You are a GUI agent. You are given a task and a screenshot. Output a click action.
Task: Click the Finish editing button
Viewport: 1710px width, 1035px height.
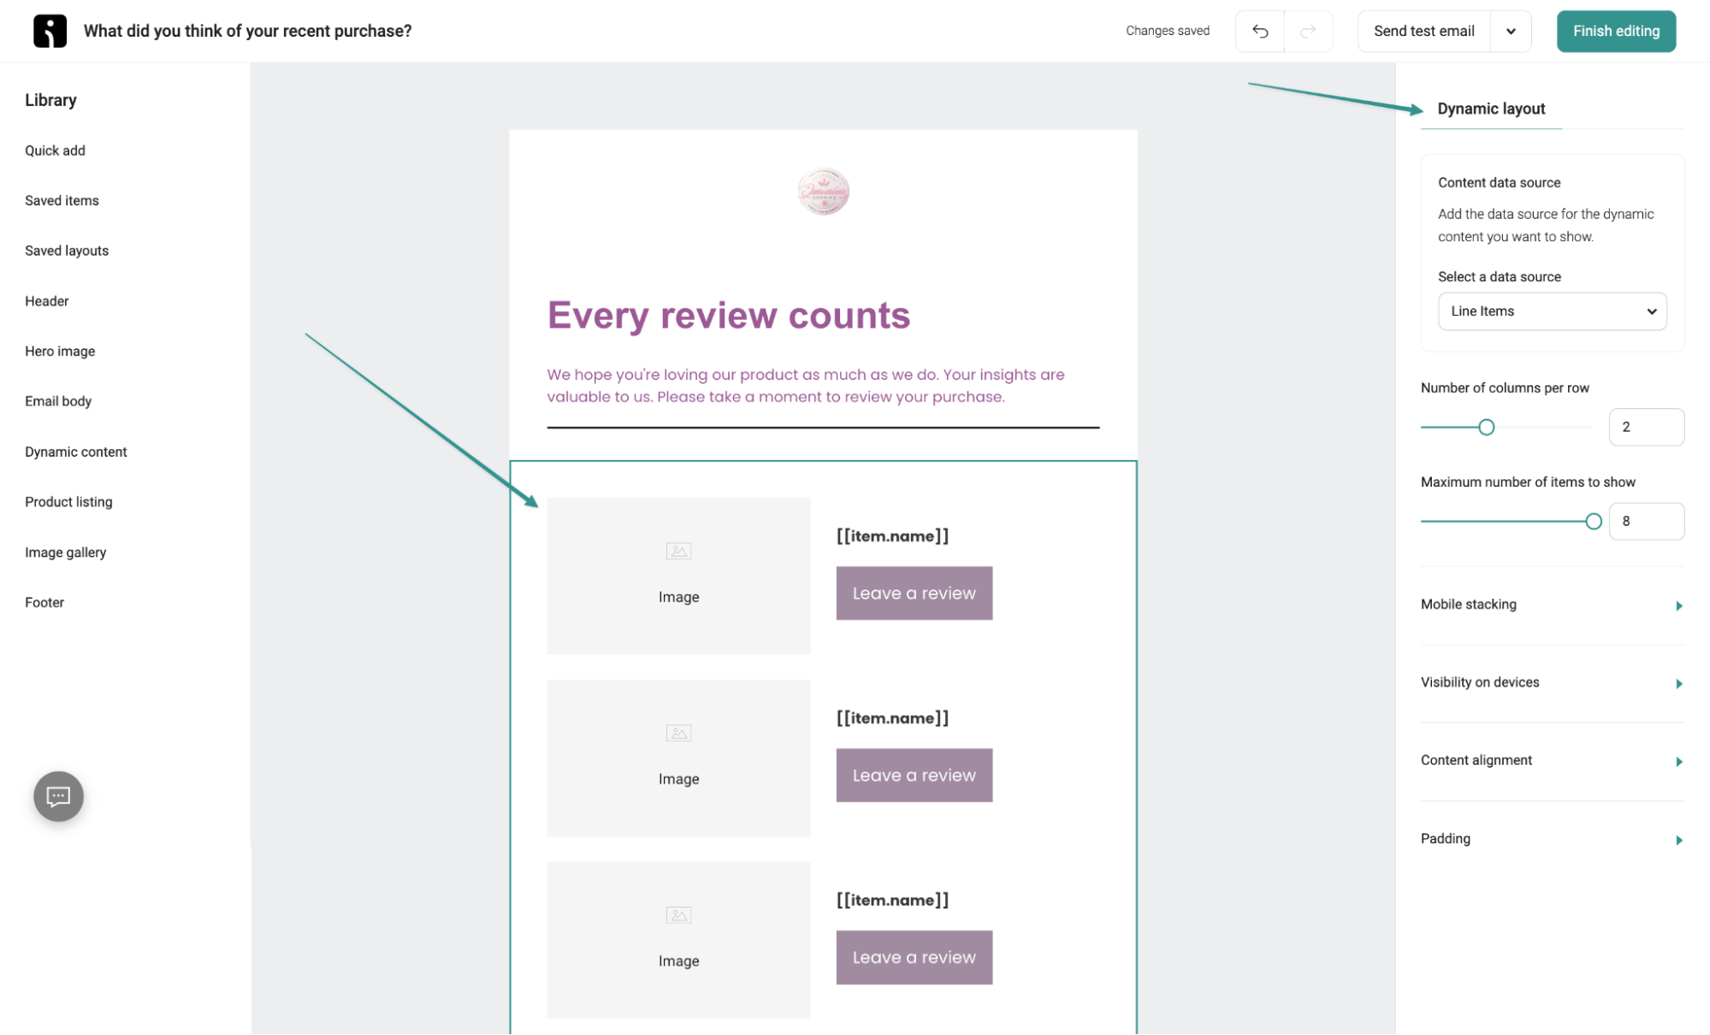(1615, 31)
